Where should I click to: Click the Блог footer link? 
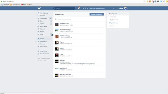click(x=39, y=58)
